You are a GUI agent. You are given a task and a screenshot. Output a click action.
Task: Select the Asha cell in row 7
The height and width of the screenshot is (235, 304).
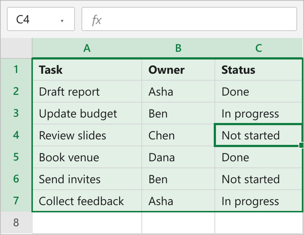pos(178,201)
